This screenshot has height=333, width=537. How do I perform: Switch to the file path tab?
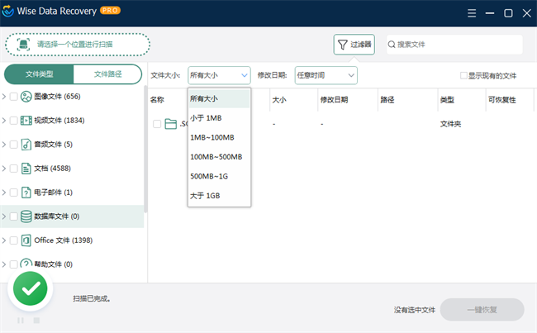point(107,74)
